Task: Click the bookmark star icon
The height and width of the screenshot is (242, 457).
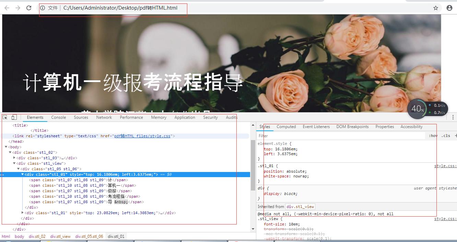Action: point(435,8)
